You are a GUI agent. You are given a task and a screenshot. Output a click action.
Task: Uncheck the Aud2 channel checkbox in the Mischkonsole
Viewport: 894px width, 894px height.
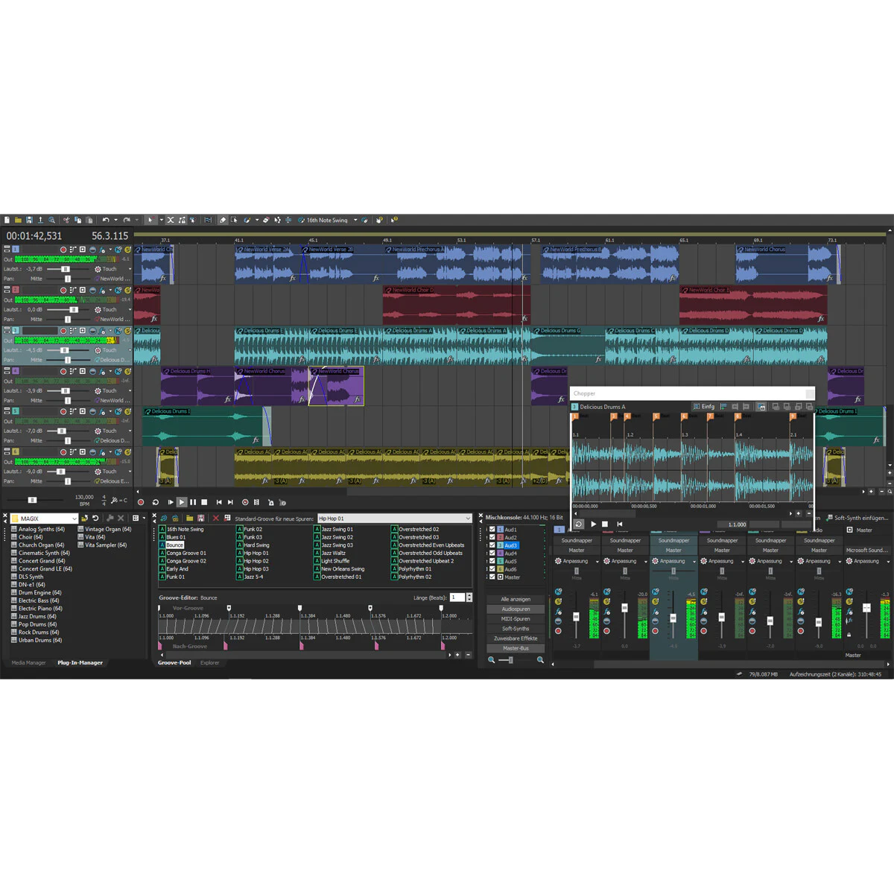click(492, 536)
